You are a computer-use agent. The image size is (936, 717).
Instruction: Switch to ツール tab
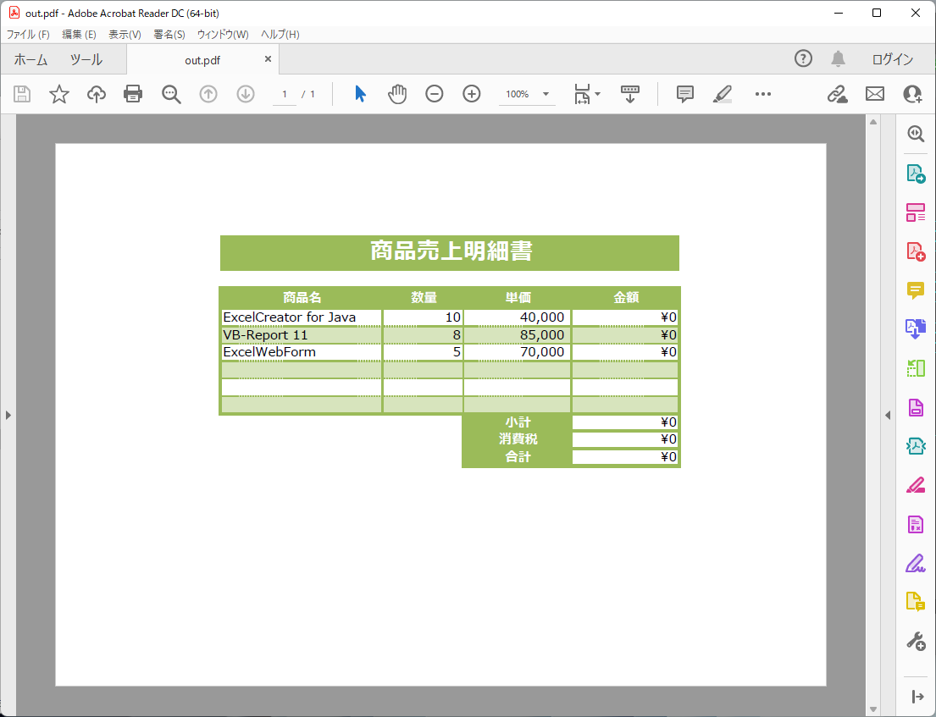pyautogui.click(x=86, y=59)
